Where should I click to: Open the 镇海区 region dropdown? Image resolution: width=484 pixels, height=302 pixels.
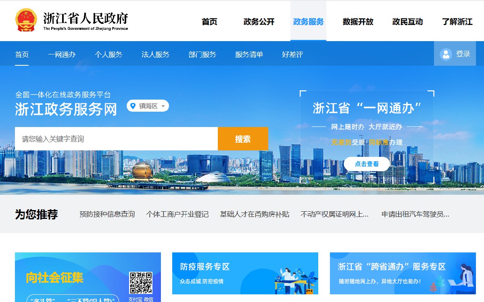coord(148,106)
